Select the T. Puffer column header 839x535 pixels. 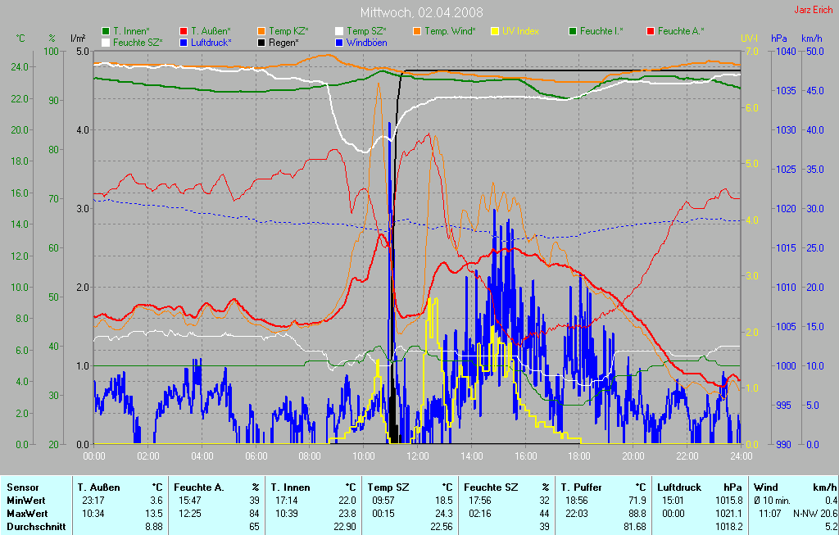pos(580,487)
